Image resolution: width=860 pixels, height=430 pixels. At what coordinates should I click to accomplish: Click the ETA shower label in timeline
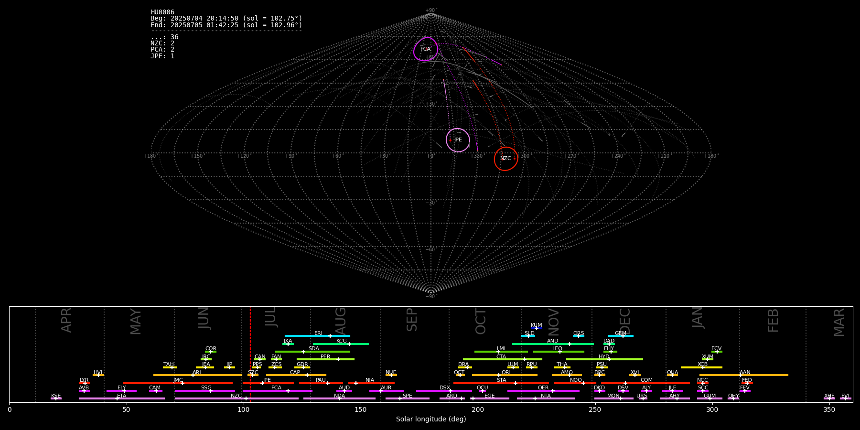tap(122, 396)
